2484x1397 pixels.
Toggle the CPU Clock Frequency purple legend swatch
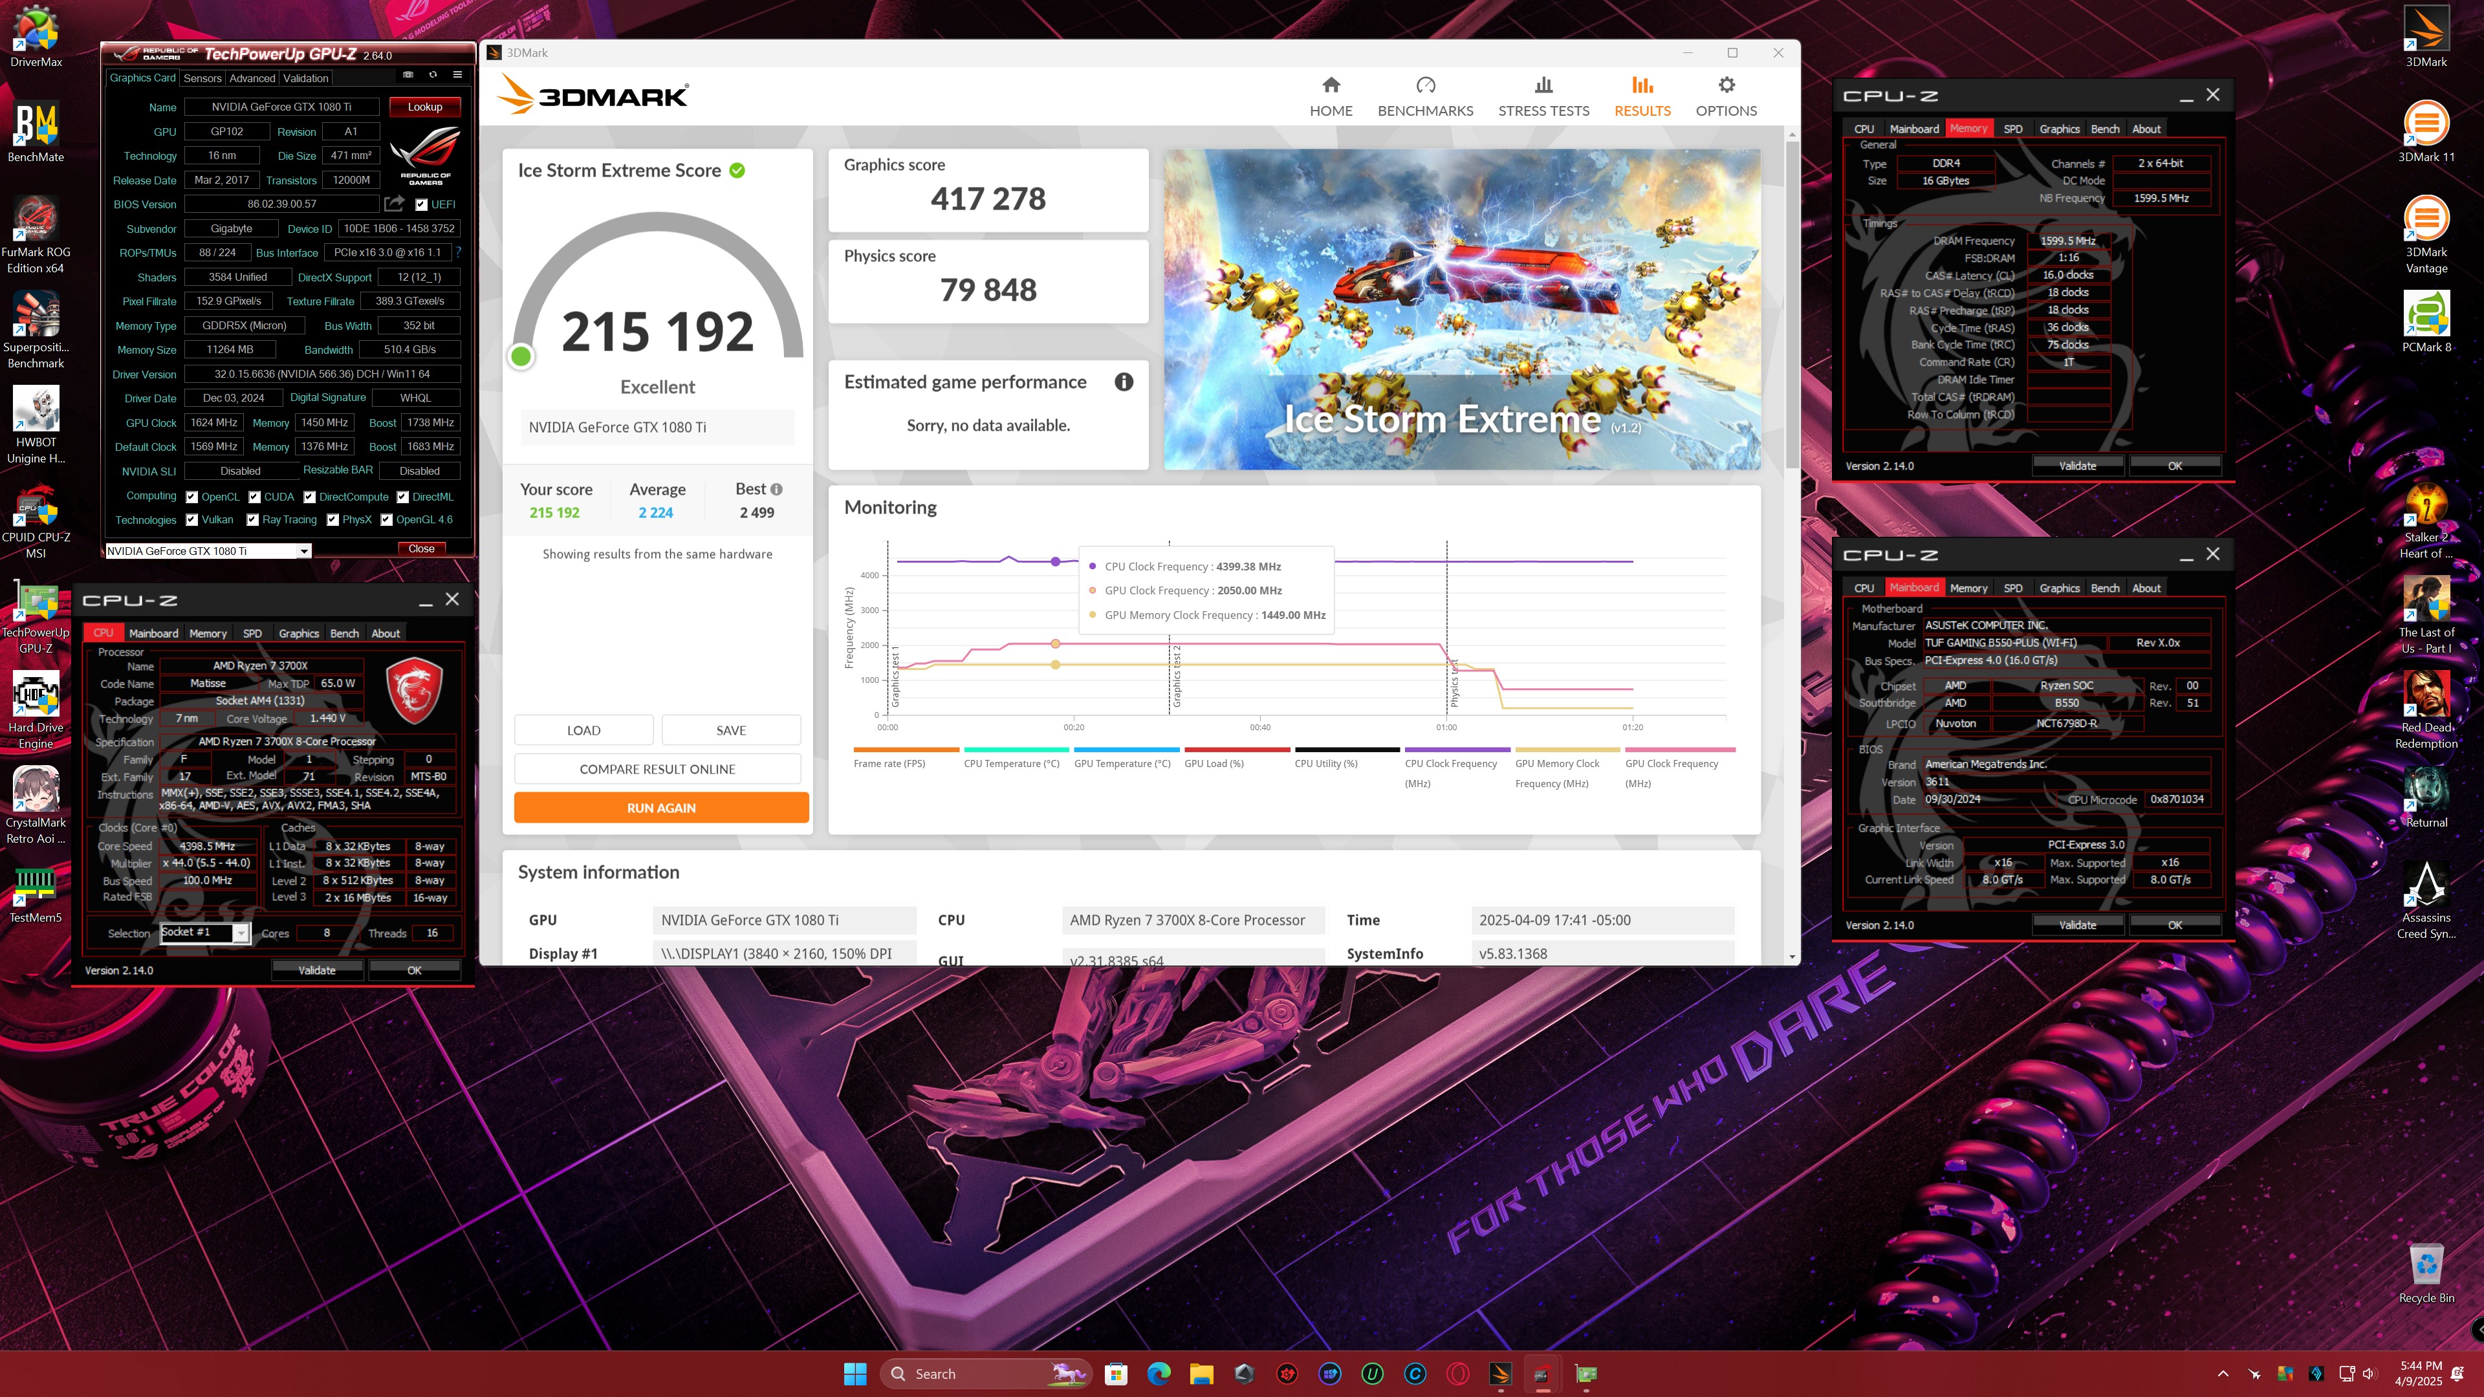pos(1457,749)
